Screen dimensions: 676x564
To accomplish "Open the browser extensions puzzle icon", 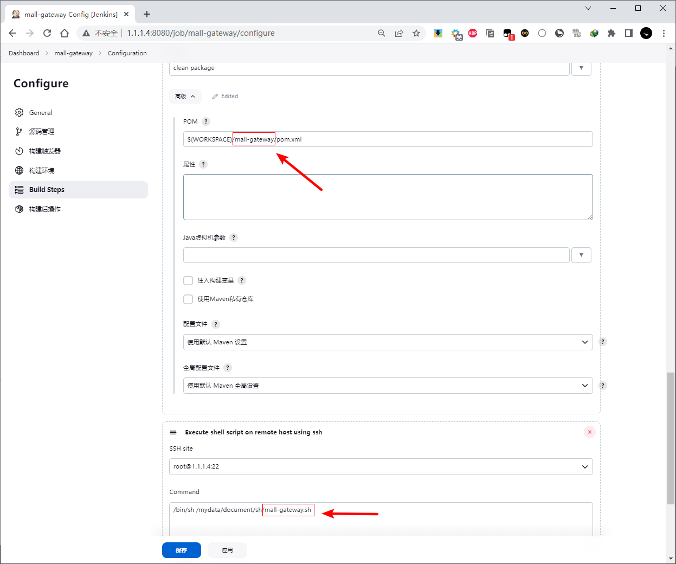I will tap(611, 33).
